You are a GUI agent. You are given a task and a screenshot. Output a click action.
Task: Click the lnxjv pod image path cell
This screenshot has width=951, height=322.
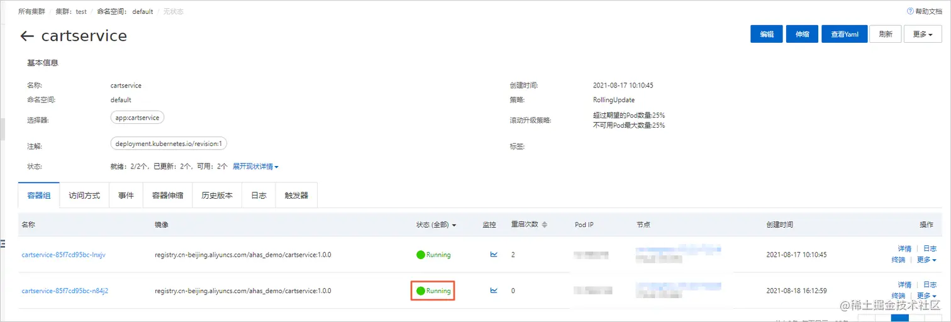click(243, 255)
